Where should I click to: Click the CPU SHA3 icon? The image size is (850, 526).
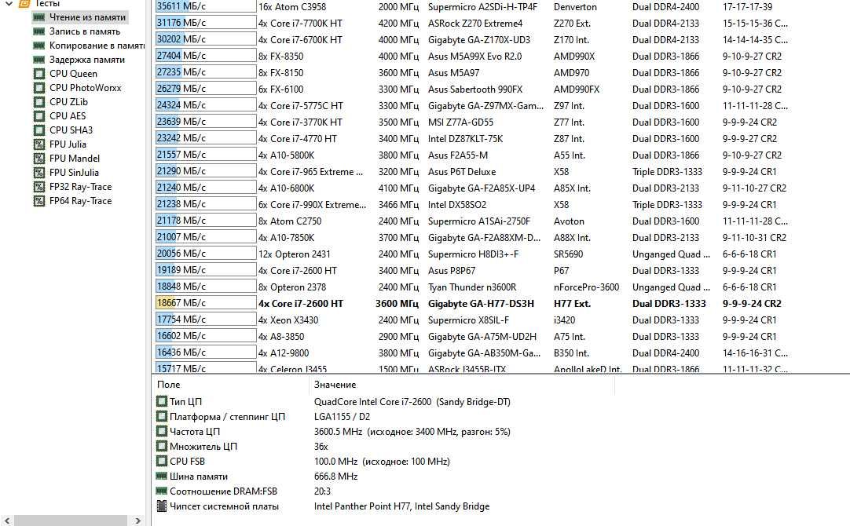39,130
